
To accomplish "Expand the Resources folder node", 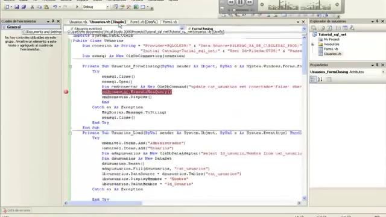I will (313, 44).
